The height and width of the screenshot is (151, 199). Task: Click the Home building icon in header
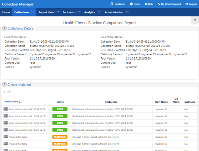pos(131,4)
